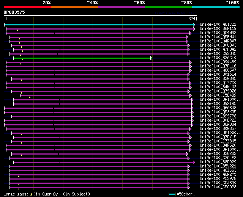
Task: Click the BP093575 query name
Action: [14, 12]
